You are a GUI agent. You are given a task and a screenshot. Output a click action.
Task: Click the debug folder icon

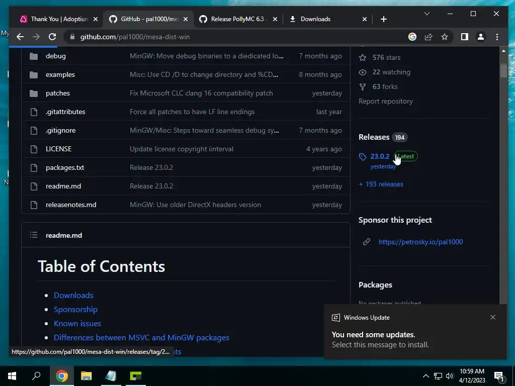[x=34, y=56]
